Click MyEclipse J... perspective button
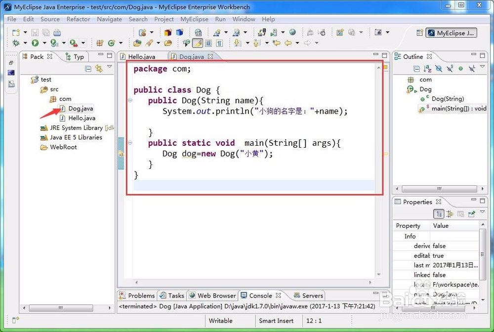 click(451, 33)
